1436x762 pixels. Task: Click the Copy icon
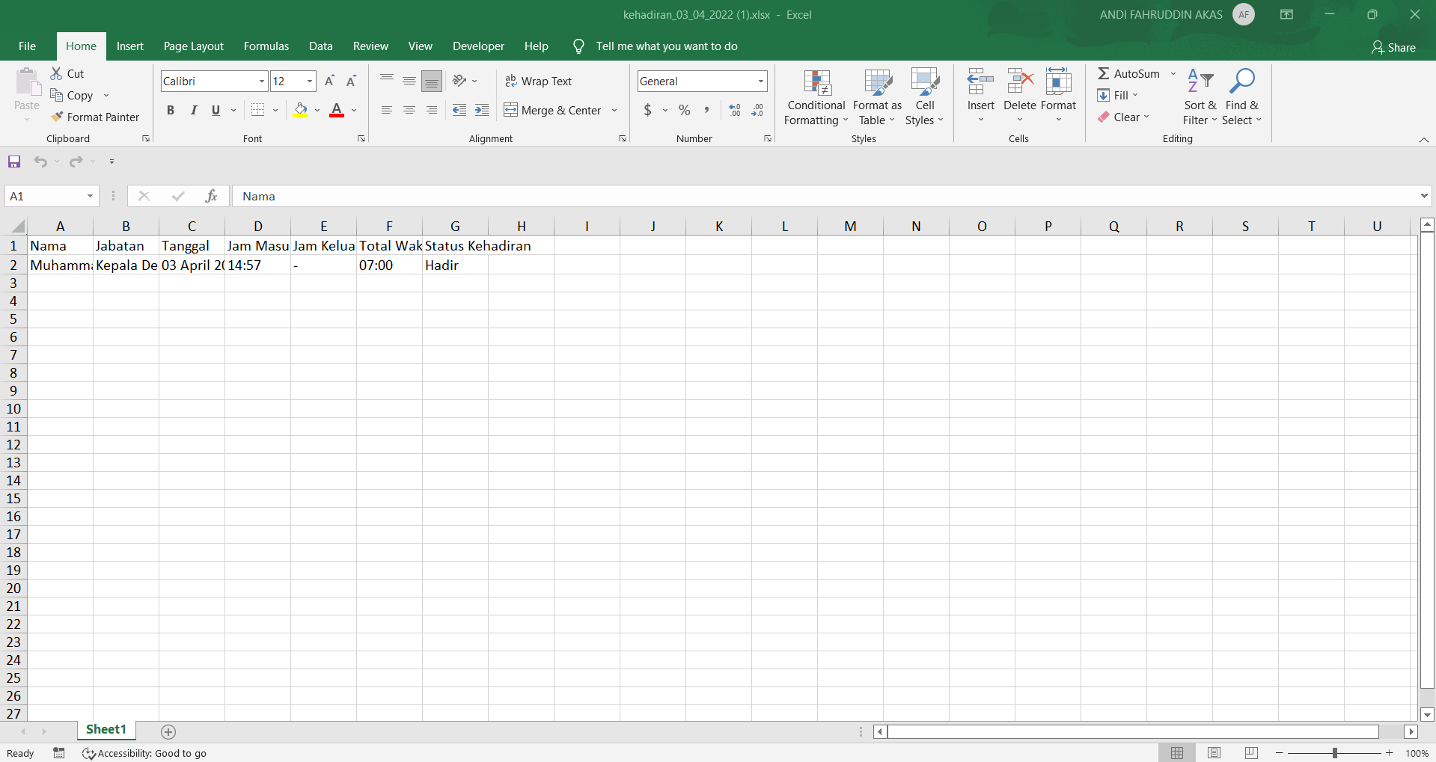pyautogui.click(x=56, y=95)
